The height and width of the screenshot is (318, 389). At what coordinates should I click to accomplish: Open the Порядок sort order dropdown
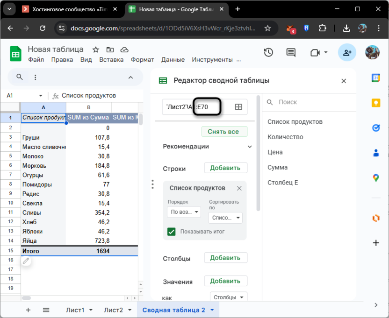(184, 212)
